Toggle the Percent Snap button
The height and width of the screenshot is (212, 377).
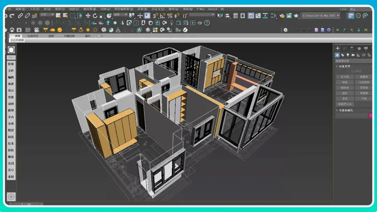pos(170,16)
